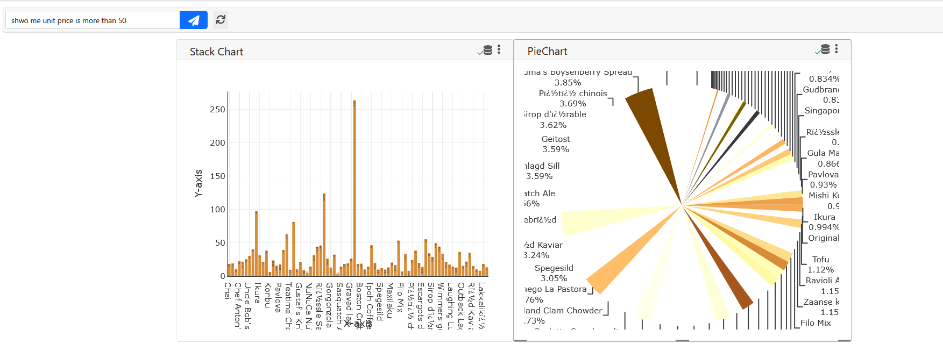Click the refresh icon next to send

pyautogui.click(x=221, y=20)
